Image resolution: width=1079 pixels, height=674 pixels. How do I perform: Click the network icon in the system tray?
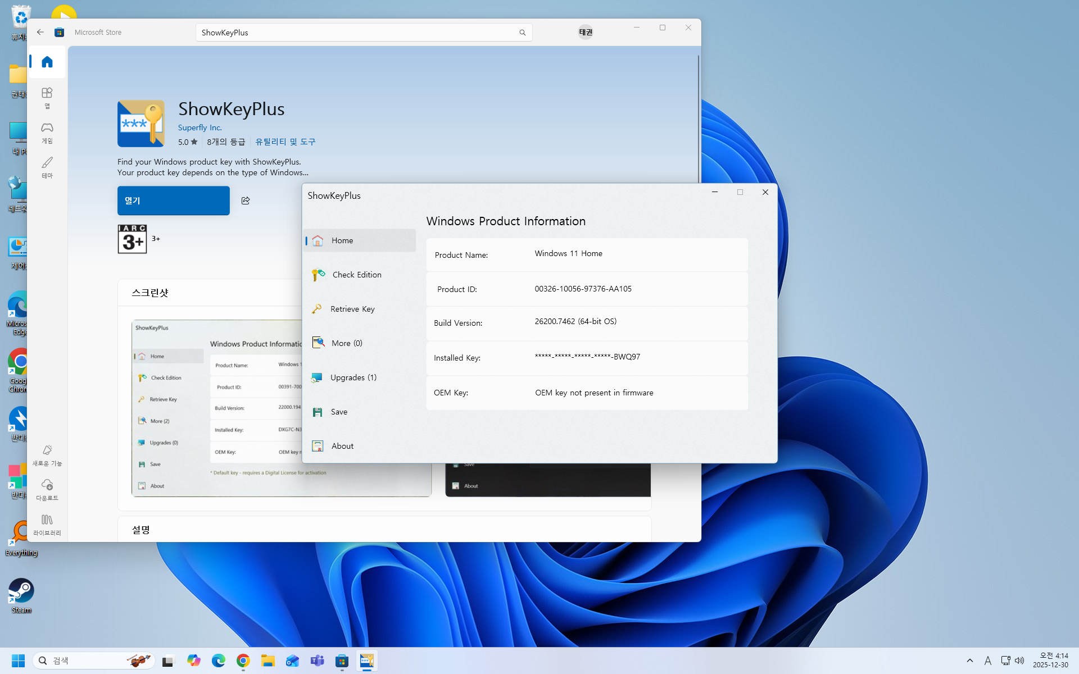tap(1005, 661)
